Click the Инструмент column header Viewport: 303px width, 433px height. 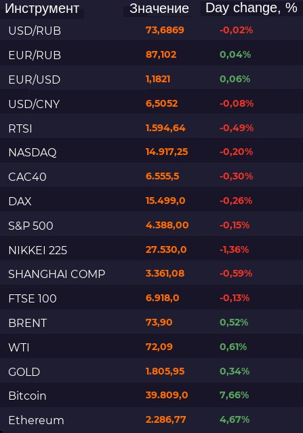(x=42, y=9)
